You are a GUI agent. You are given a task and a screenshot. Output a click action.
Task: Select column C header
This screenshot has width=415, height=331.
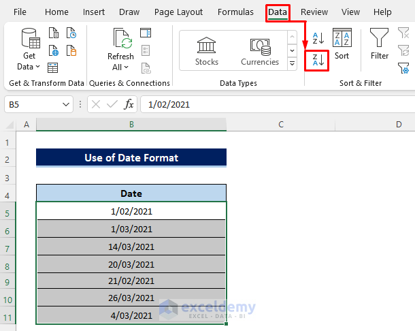point(281,124)
